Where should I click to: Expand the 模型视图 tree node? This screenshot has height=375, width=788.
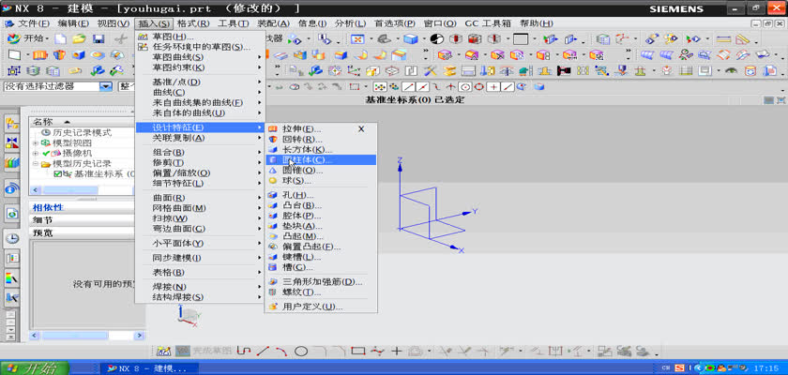36,143
